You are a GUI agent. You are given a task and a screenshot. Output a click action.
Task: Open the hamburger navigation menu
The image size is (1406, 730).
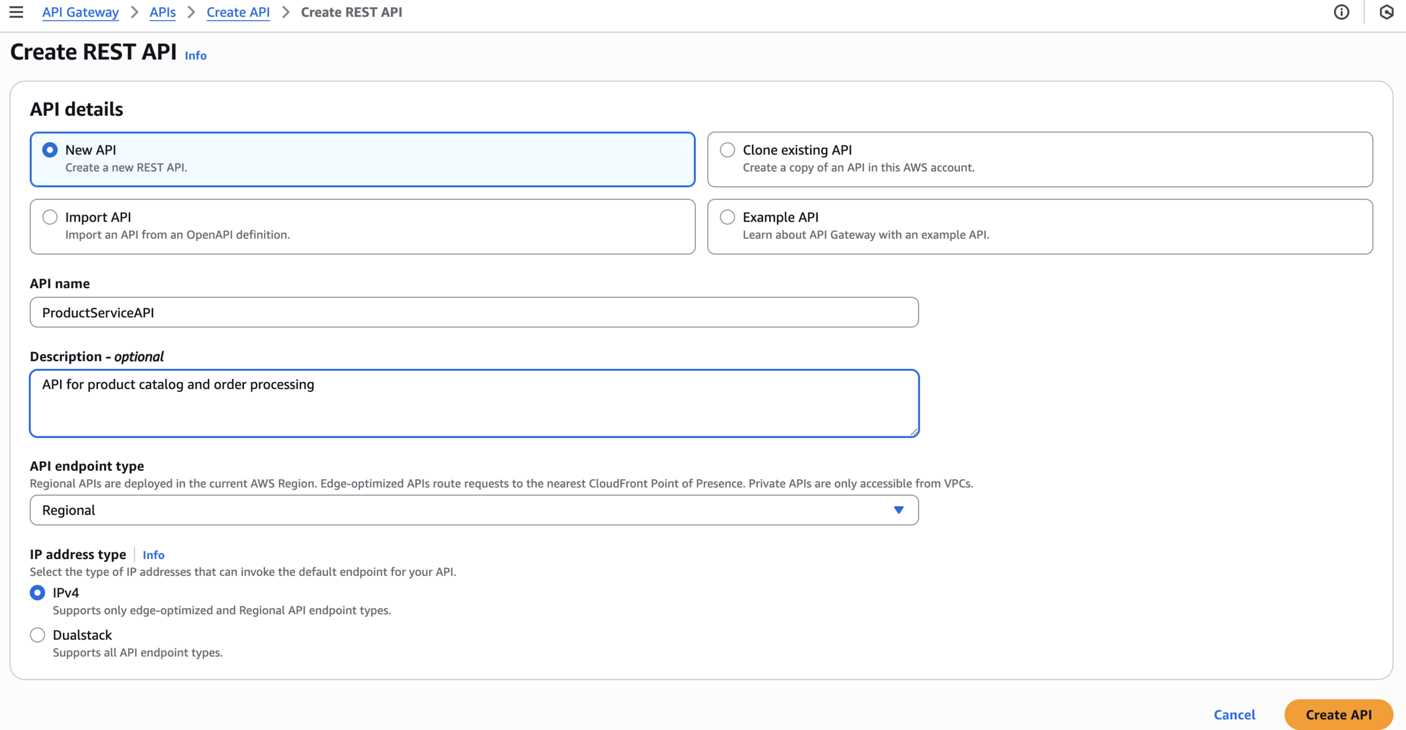click(x=16, y=12)
